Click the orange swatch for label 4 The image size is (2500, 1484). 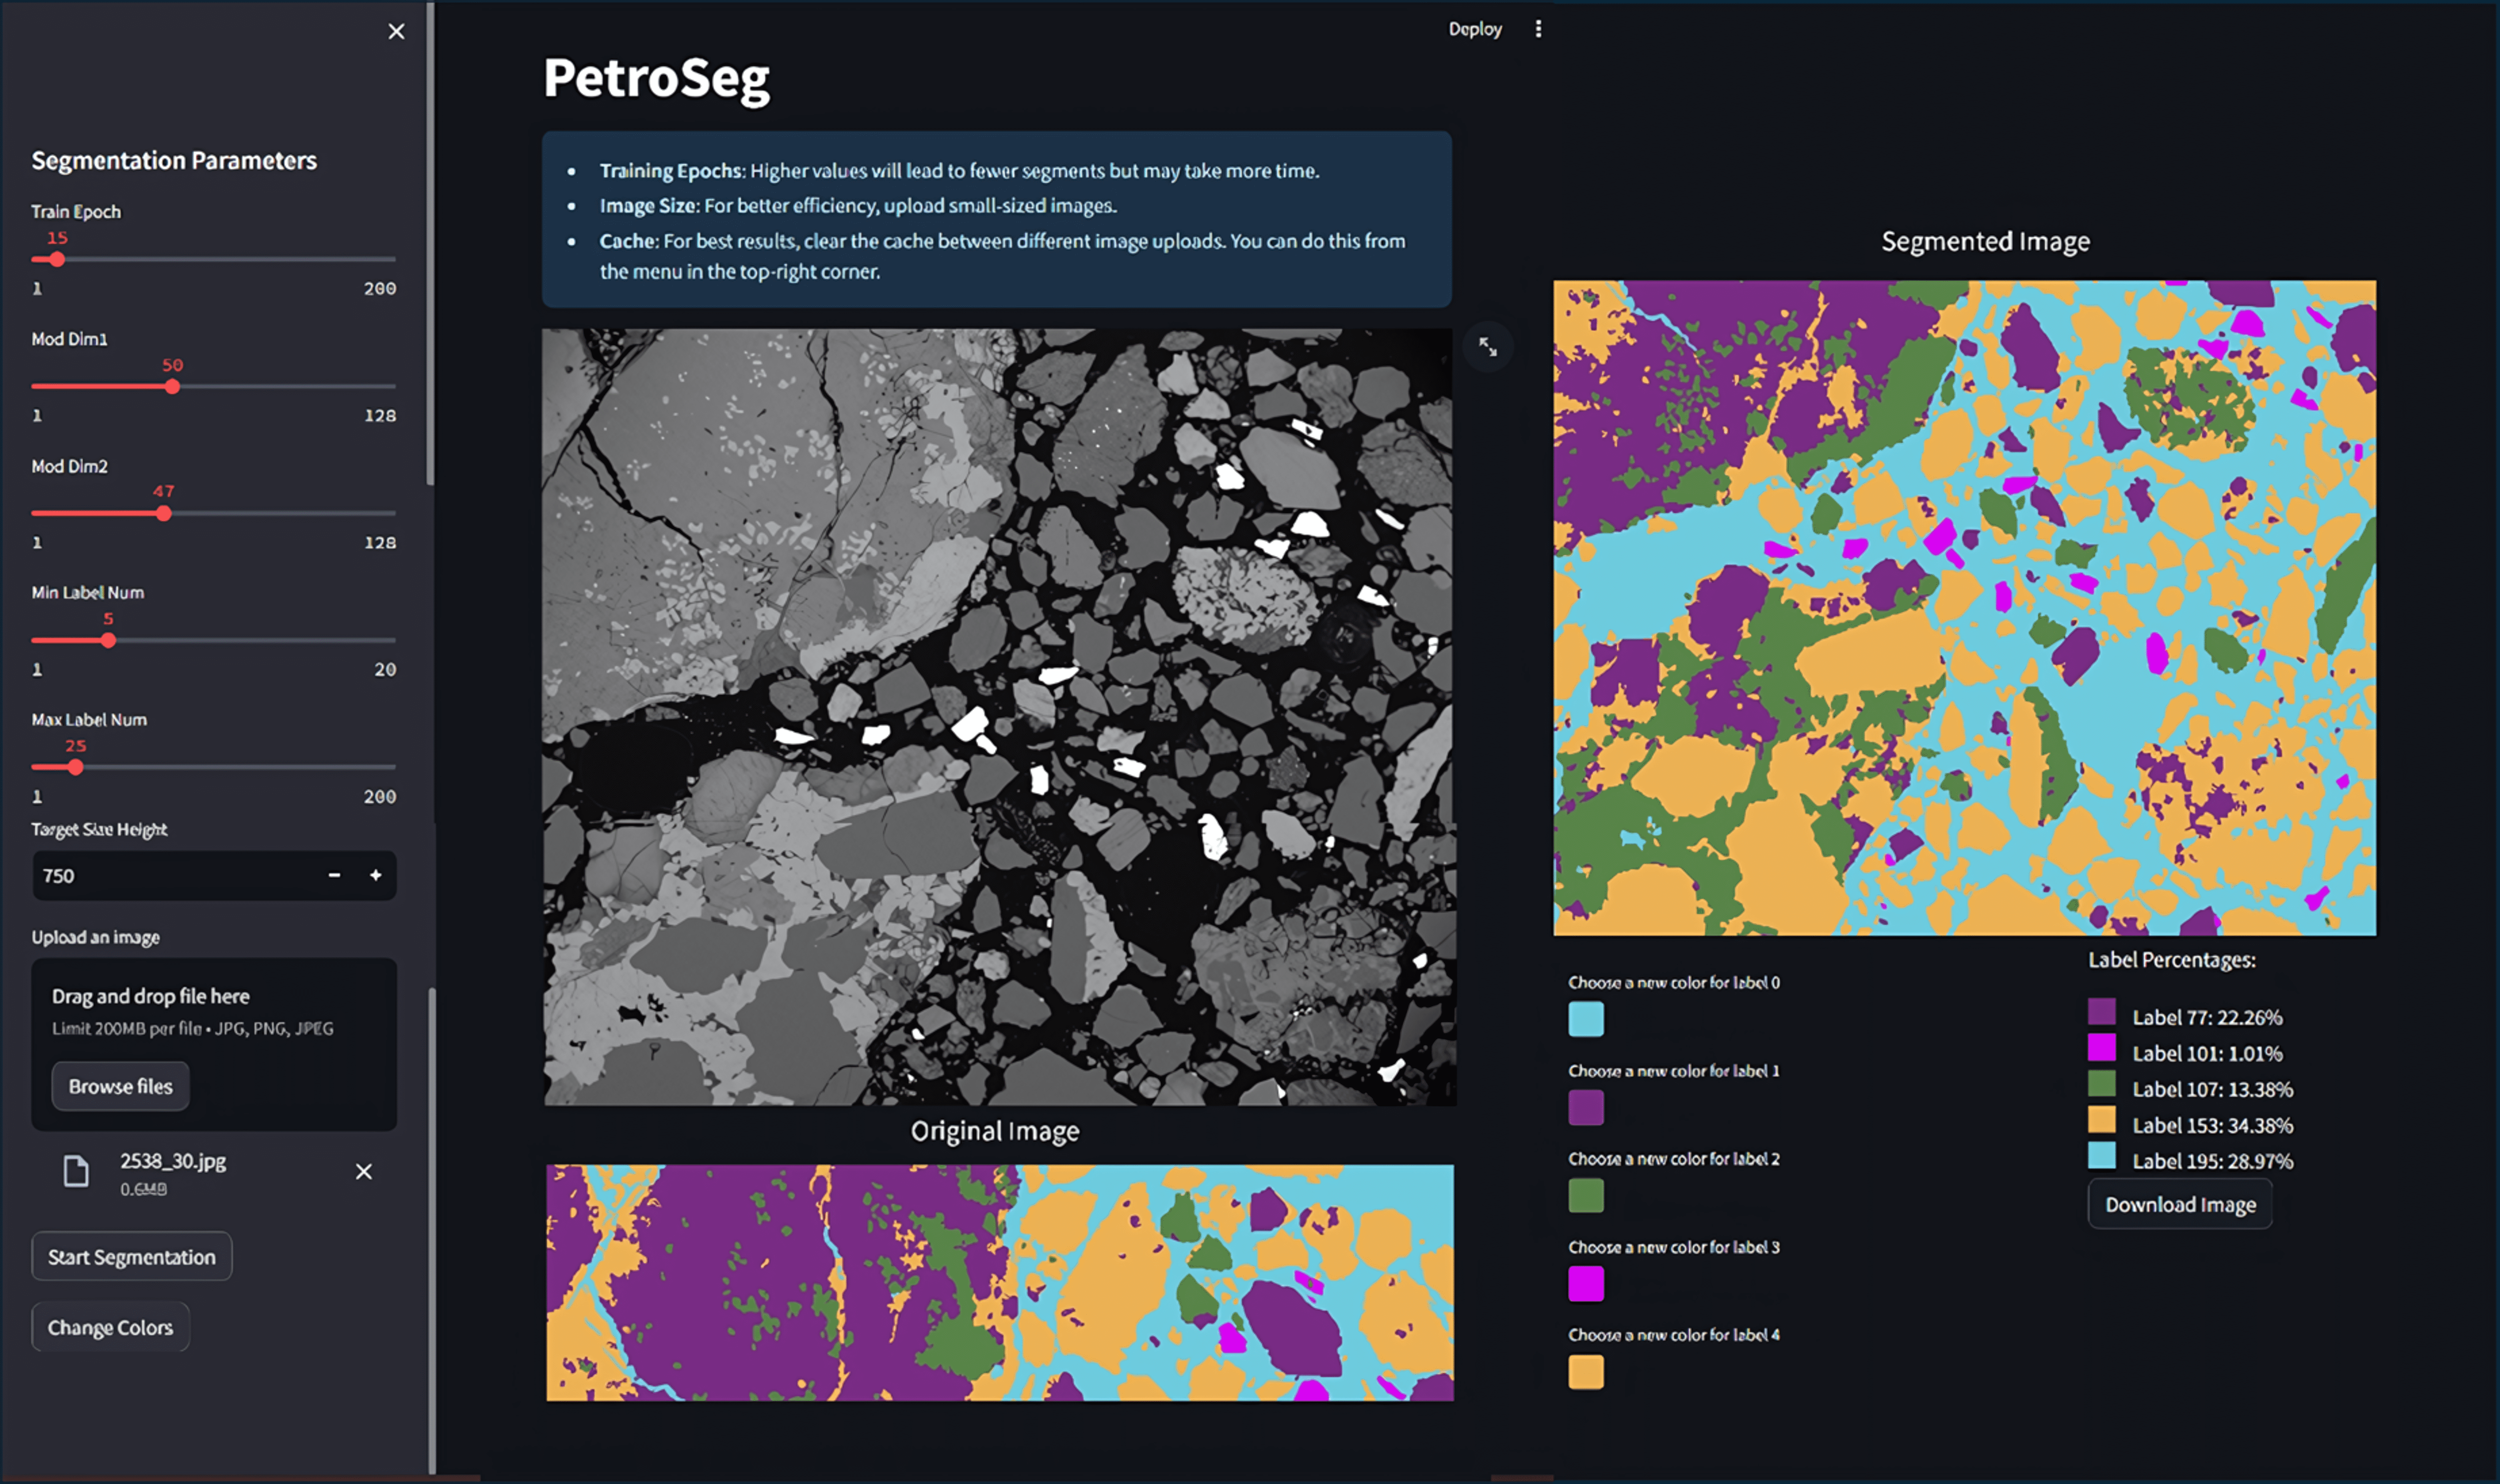(x=1586, y=1372)
